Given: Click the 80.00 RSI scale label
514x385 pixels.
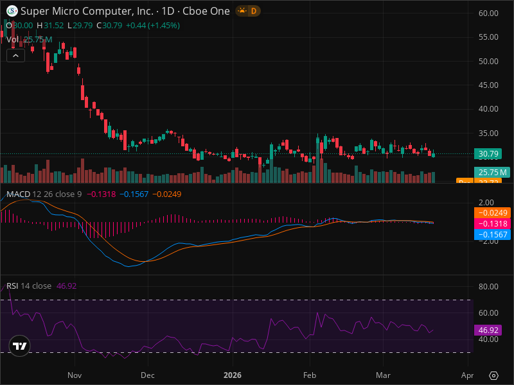Looking at the screenshot, I should 488,286.
